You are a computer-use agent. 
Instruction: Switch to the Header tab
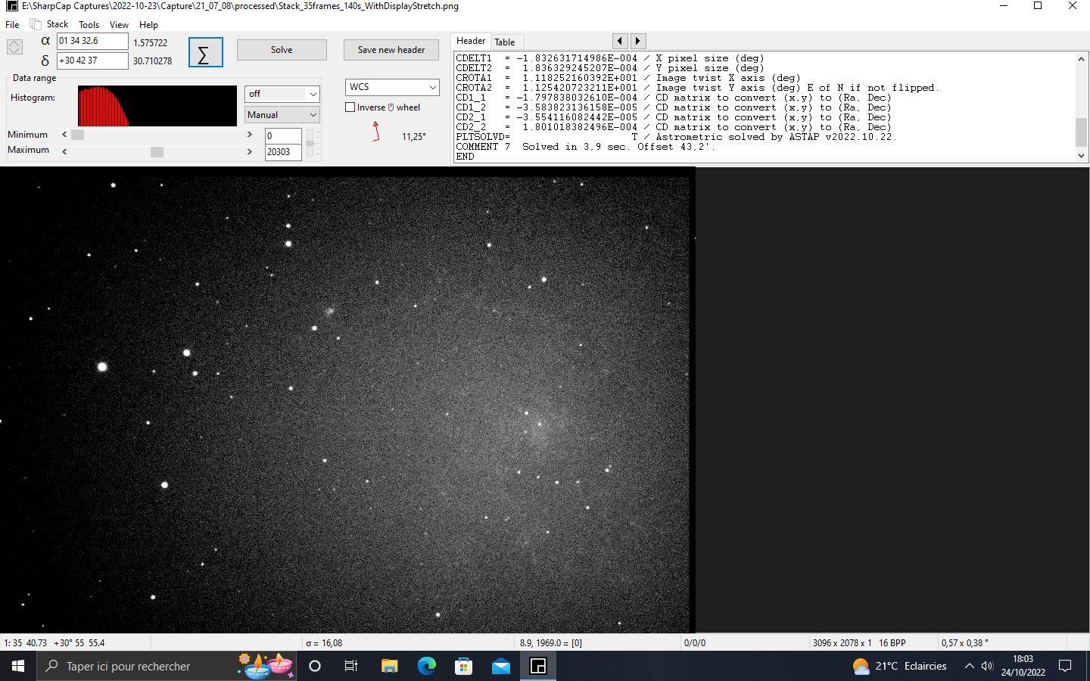pyautogui.click(x=471, y=41)
